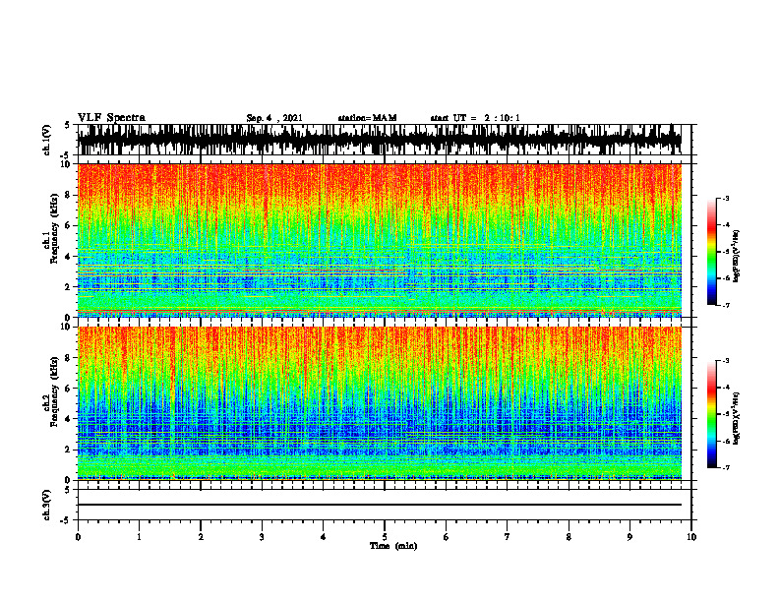Viewport: 779px width, 602px height.
Task: Click the ch.2 color bar "log(PSD)" units label
Action: [737, 419]
